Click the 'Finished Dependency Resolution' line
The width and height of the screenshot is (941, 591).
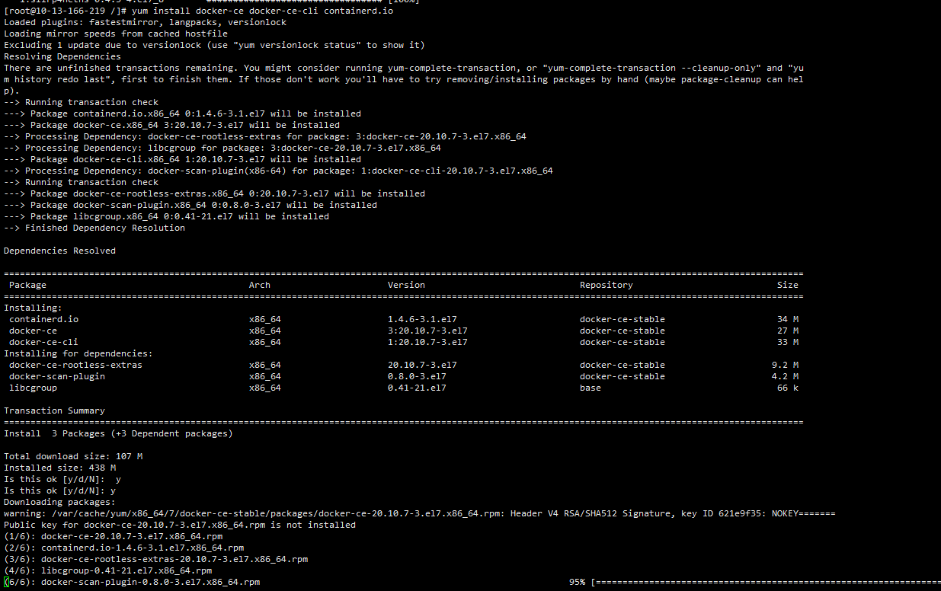tap(94, 228)
